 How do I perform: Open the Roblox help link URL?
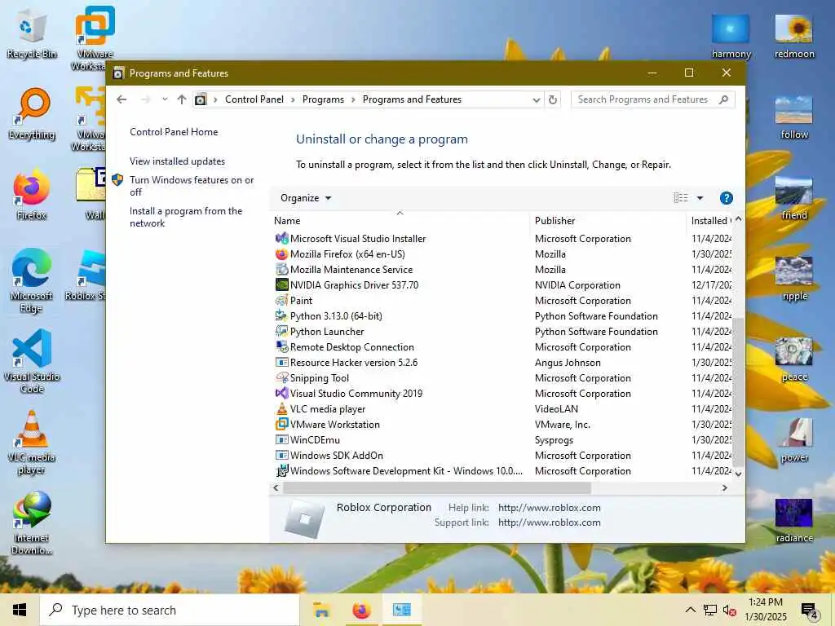point(549,508)
